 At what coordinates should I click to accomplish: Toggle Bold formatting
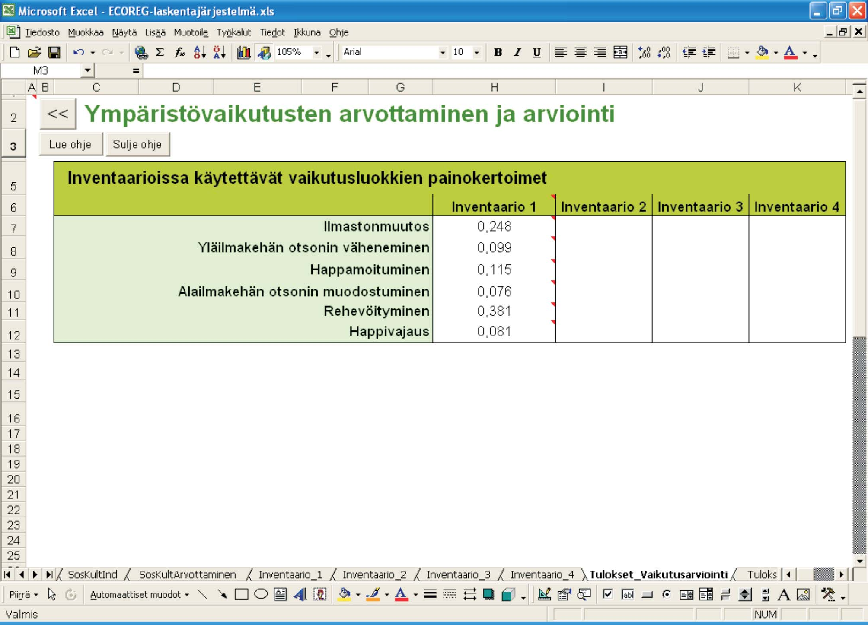(x=498, y=52)
